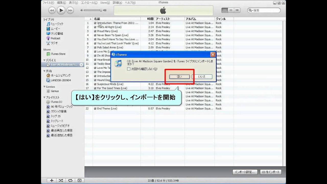Collapse the プレイリスト section

tap(44, 97)
